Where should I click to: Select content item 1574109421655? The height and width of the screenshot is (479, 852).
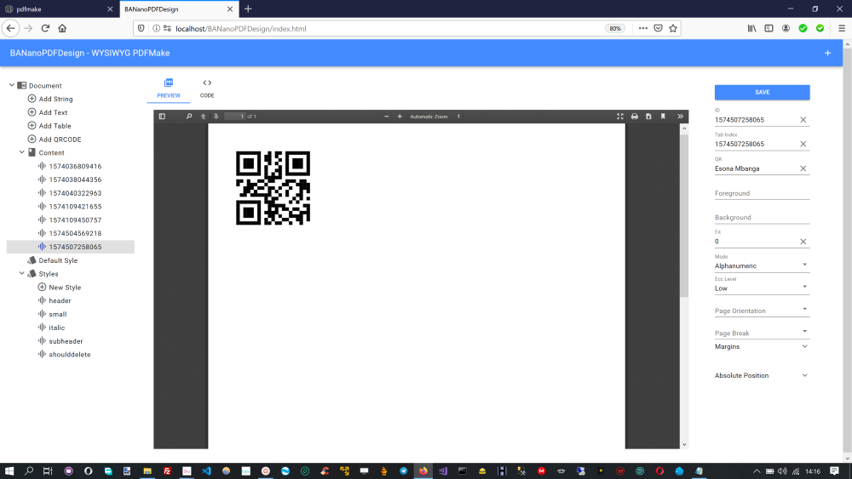[x=75, y=207]
